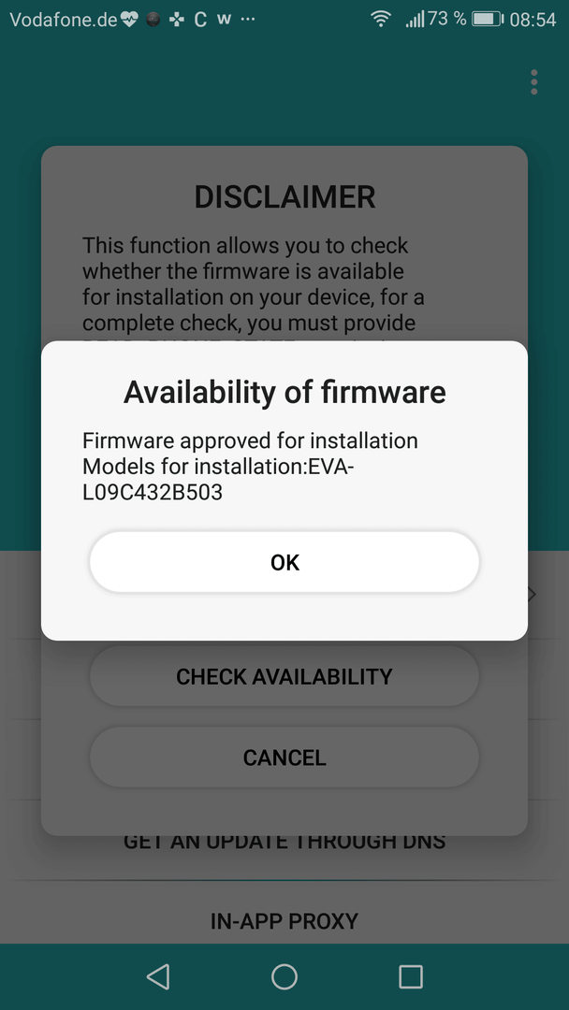Tap the W notification icon

[224, 19]
